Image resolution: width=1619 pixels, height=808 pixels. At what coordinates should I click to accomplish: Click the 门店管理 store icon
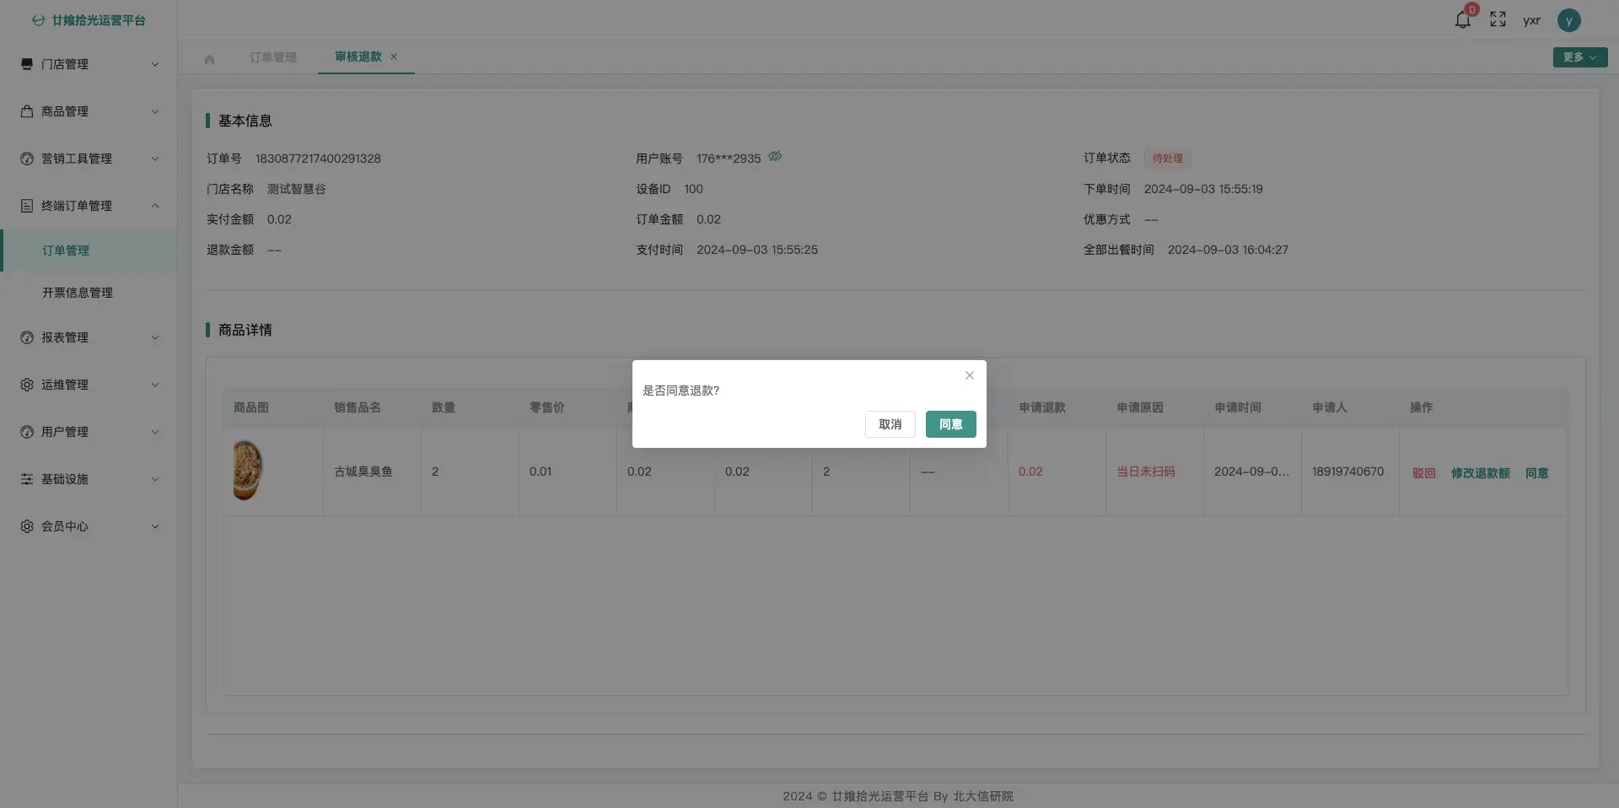[27, 64]
